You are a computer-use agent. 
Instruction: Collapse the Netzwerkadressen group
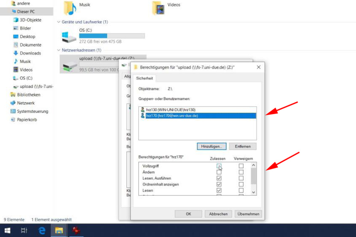58,50
